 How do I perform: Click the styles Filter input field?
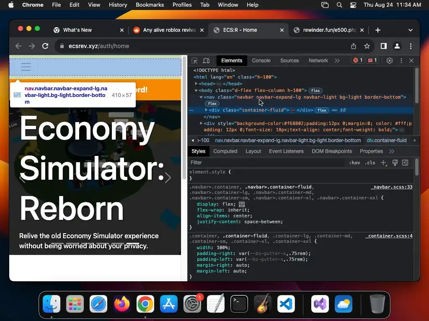tap(267, 163)
